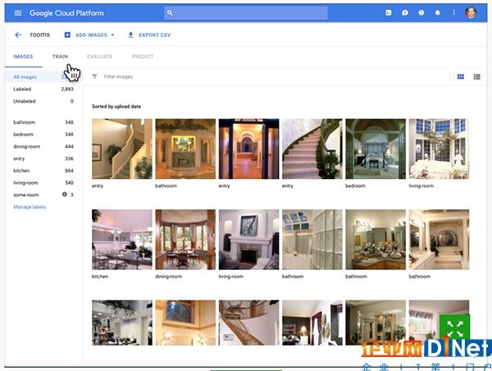The image size is (492, 371).
Task: Expand the Add Images dropdown arrow
Action: [112, 34]
